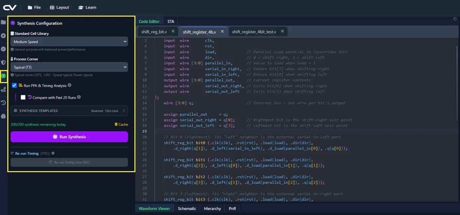Expand the Synthesis Templates section

pyautogui.click(x=69, y=111)
